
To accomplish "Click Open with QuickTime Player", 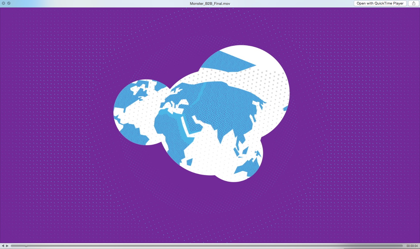I will [x=380, y=3].
